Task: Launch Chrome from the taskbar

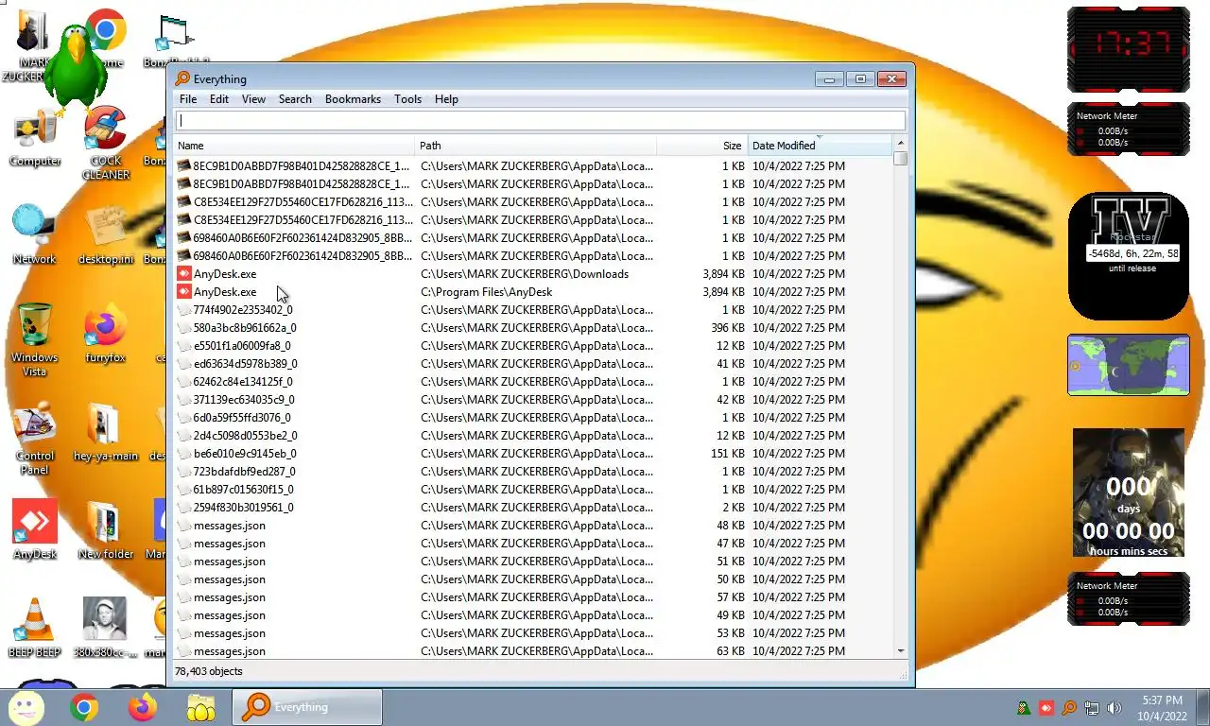Action: click(83, 707)
